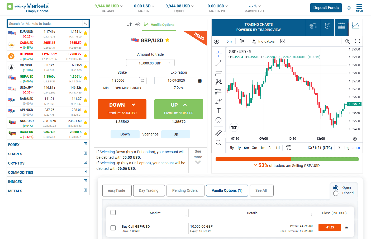Image resolution: width=371 pixels, height=239 pixels.
Task: Click the search magnifier icon in markets box
Action: [85, 24]
